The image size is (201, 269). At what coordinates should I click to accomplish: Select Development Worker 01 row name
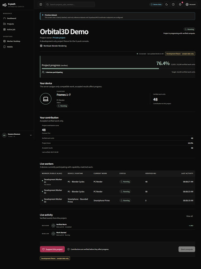pyautogui.click(x=53, y=181)
